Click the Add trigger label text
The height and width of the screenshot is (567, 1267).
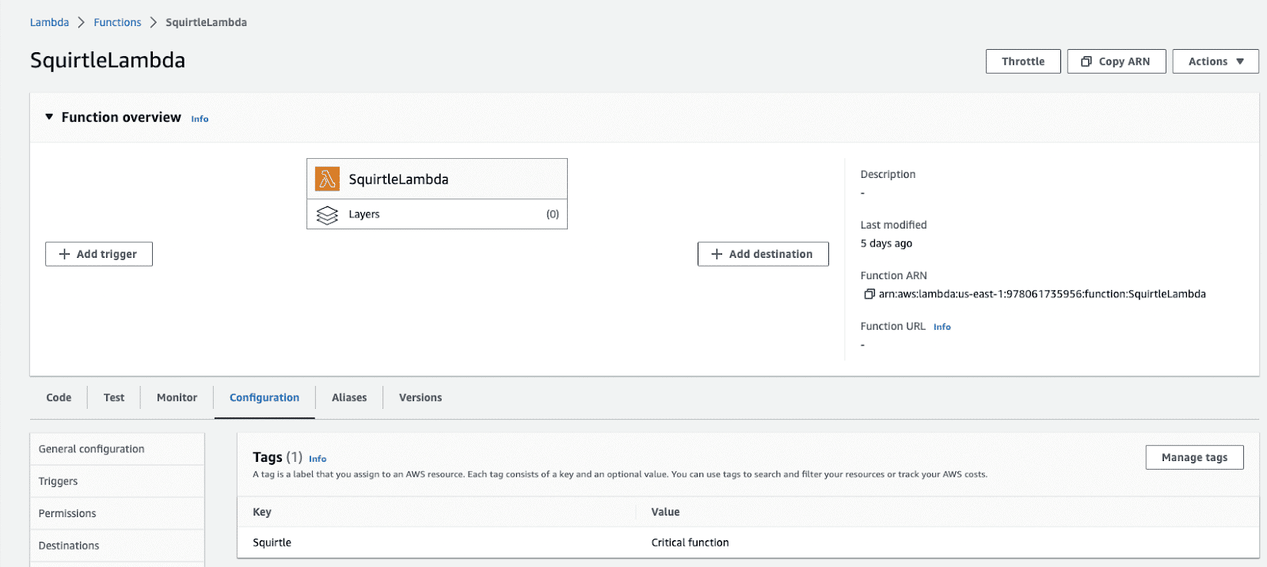tap(107, 254)
